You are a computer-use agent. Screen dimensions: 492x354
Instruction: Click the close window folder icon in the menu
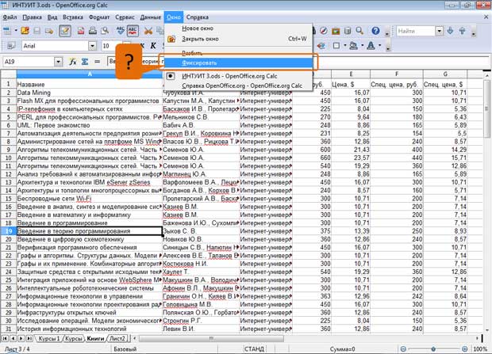point(171,39)
